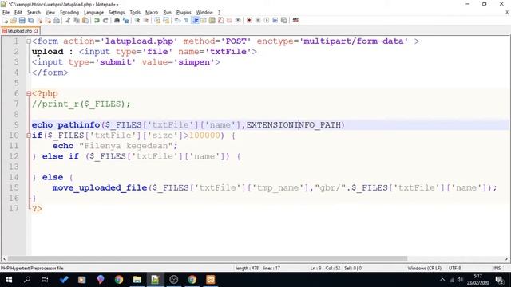
Task: Undo the last edit via toolbar
Action: 97,20
